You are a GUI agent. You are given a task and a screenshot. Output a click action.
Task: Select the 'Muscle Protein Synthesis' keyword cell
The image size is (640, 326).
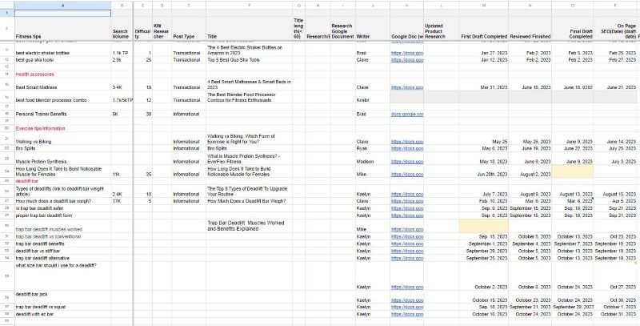pos(63,159)
